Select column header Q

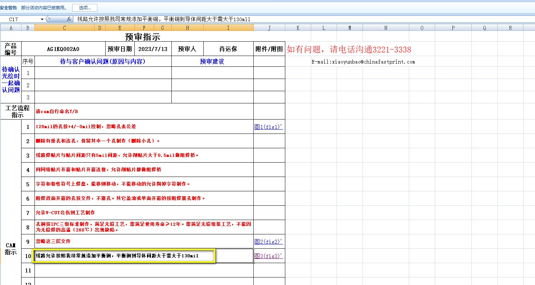[484, 28]
